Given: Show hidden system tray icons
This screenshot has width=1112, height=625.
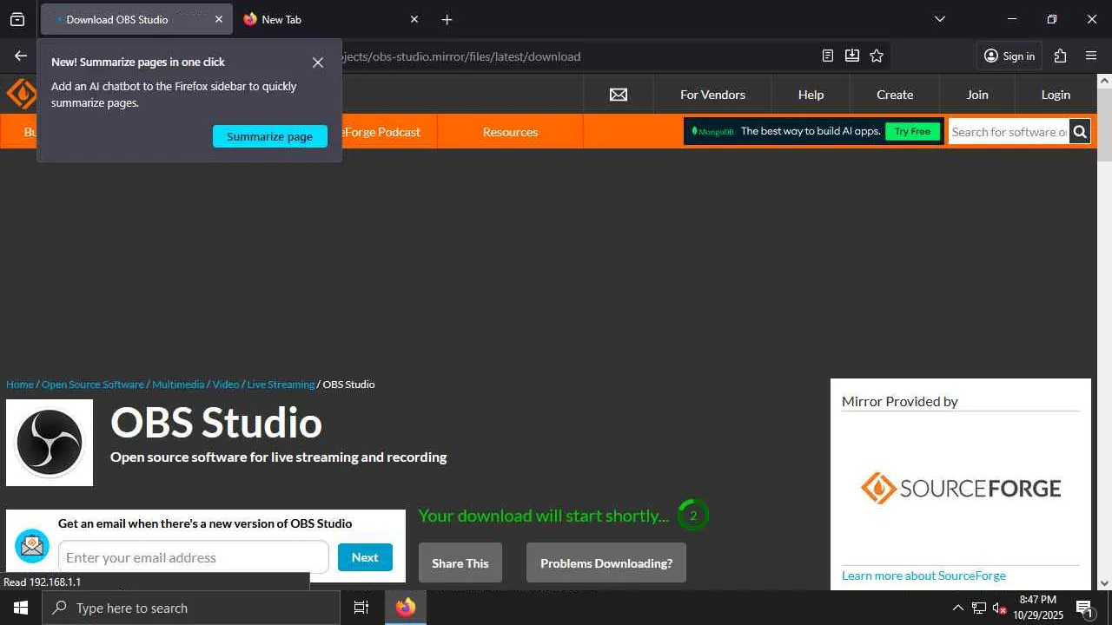Looking at the screenshot, I should [958, 608].
